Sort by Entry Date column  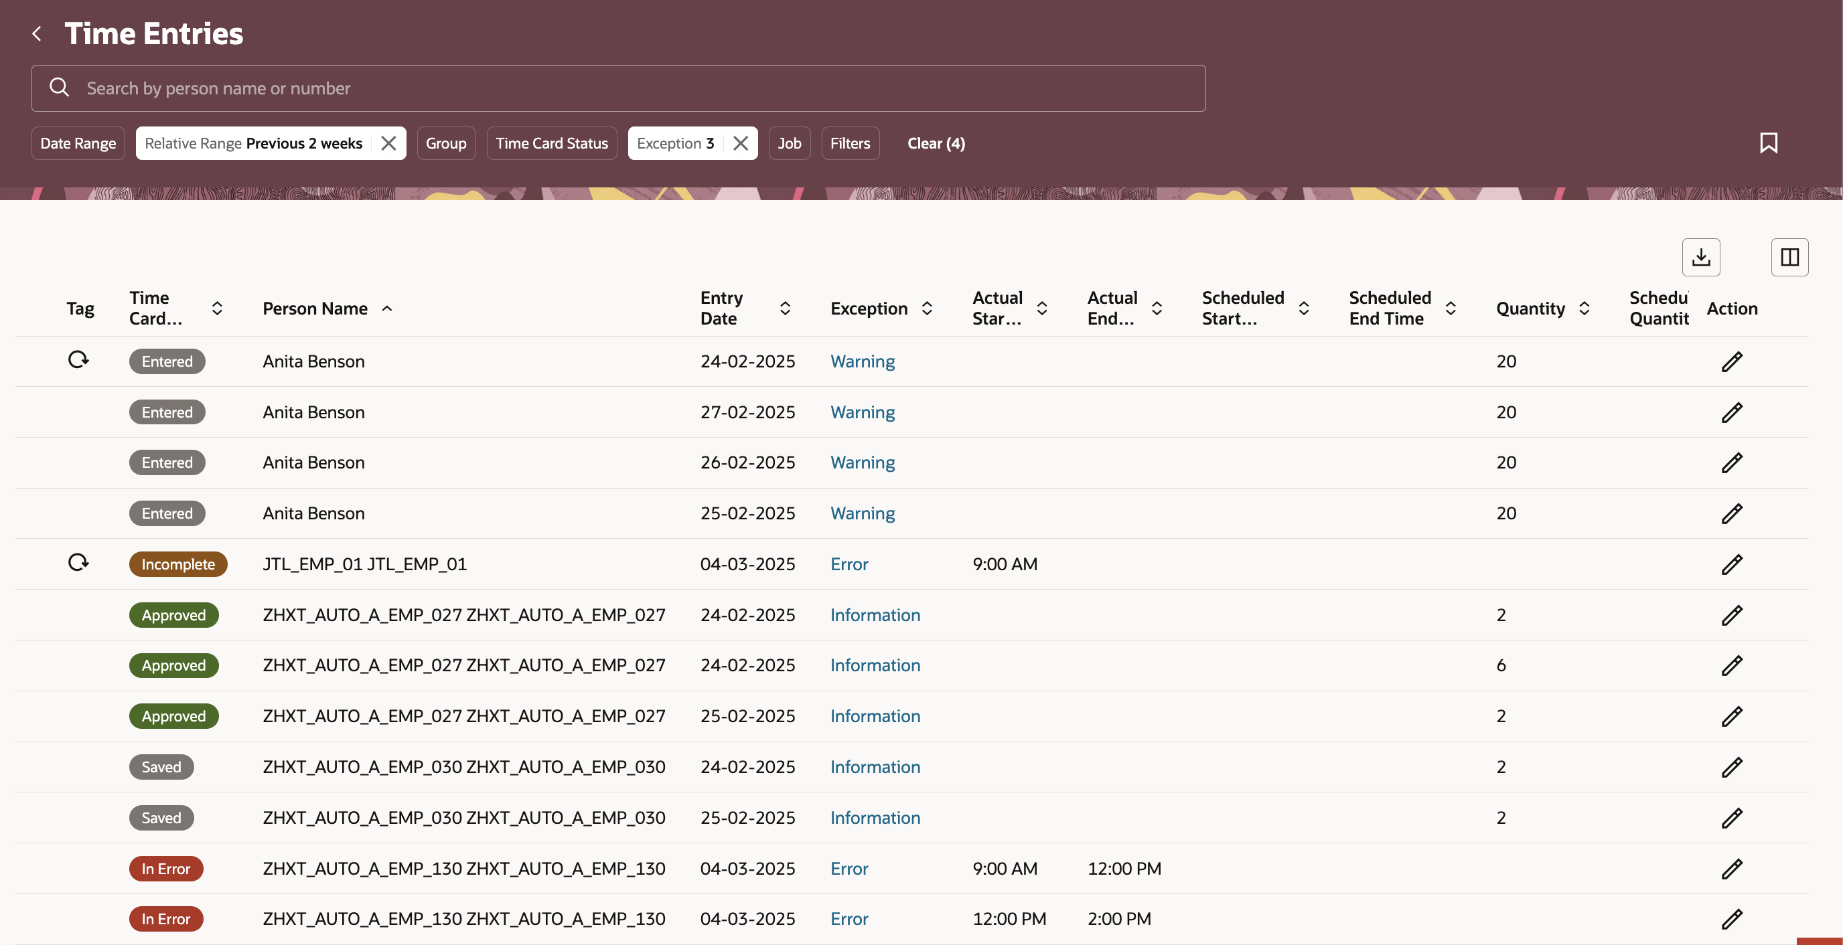pyautogui.click(x=785, y=308)
